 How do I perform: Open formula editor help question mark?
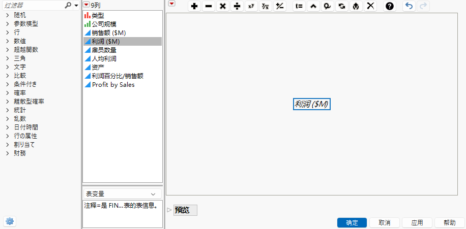point(390,6)
